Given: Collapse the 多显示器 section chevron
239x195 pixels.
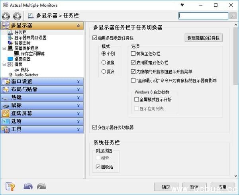Looking at the screenshot, I should pos(78,25).
